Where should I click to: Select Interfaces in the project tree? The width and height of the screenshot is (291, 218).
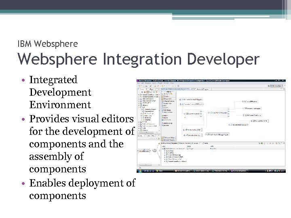[x=148, y=118]
